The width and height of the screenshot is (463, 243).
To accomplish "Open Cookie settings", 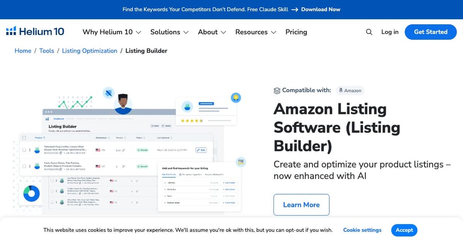I will click(362, 230).
